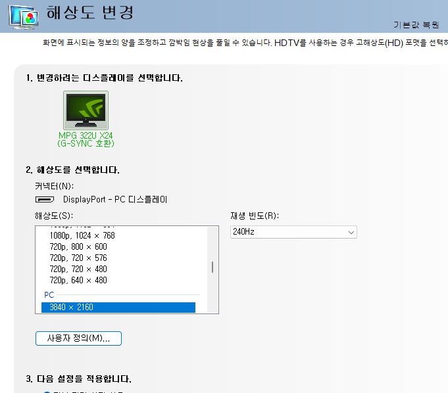
Task: Select resolution 720p, 720 × 576
Action: (78, 258)
